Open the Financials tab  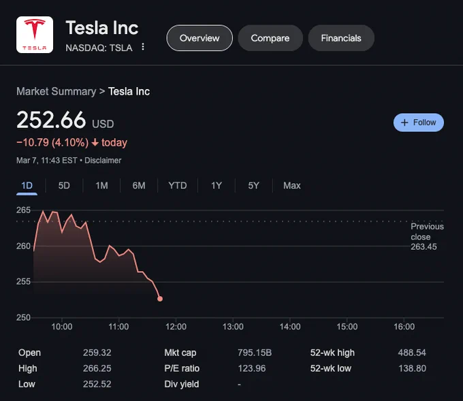click(341, 38)
